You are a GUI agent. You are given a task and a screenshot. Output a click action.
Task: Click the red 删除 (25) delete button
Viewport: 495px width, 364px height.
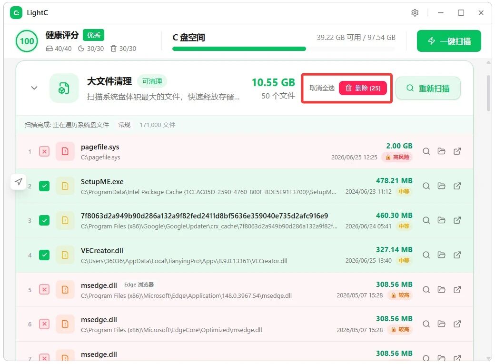pos(363,88)
